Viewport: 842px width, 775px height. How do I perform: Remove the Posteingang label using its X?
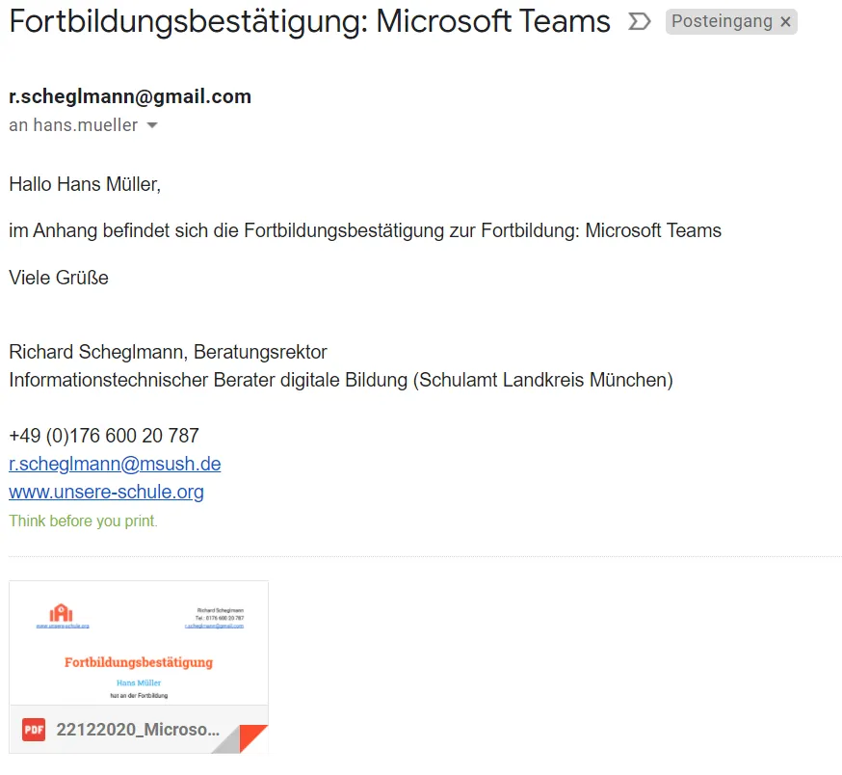[785, 21]
